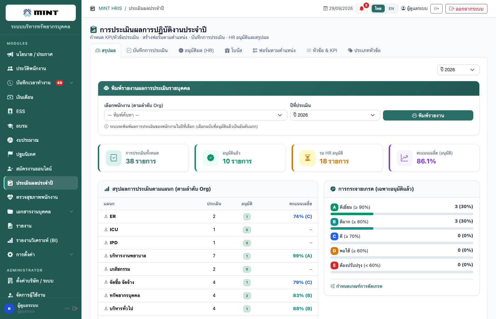Screen dimensions: 496x319
Task: Click อนุมัติแล้ว card check icon
Action: coord(210,158)
